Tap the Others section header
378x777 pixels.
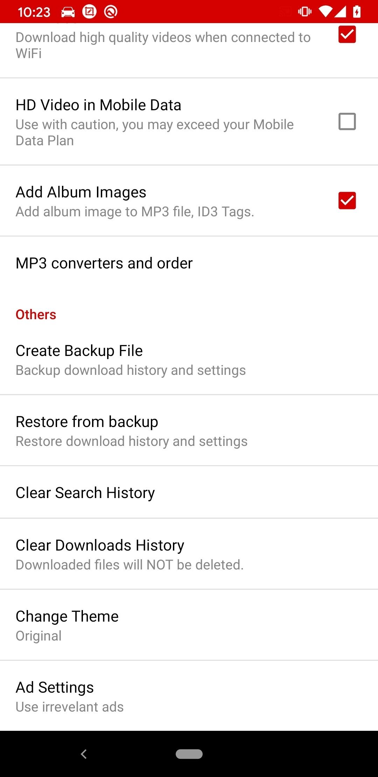tap(36, 315)
